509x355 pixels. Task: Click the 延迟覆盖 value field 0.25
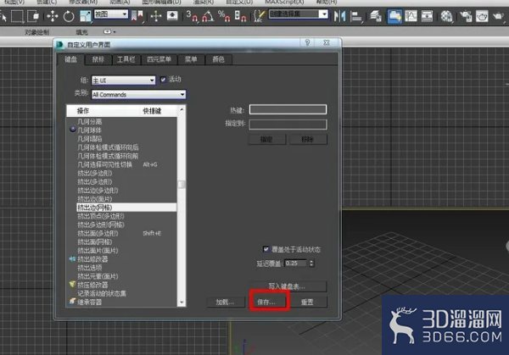click(296, 263)
